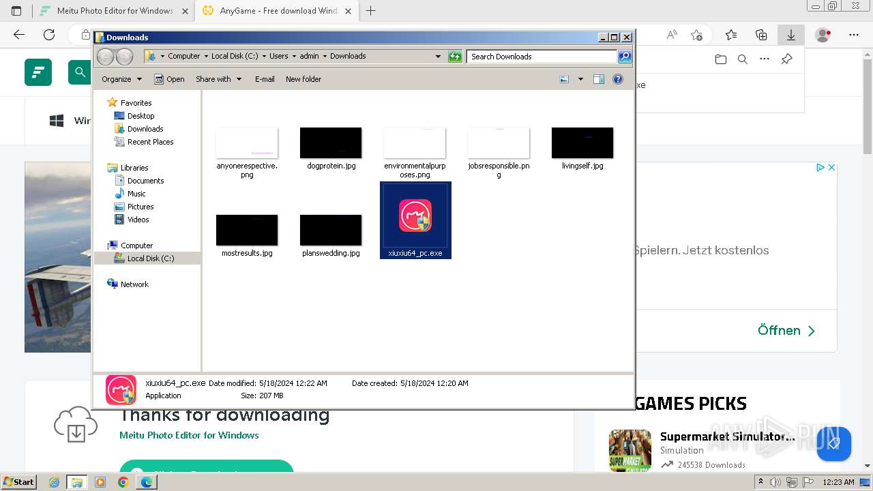Launch Internet Explorer from taskbar

click(55, 482)
